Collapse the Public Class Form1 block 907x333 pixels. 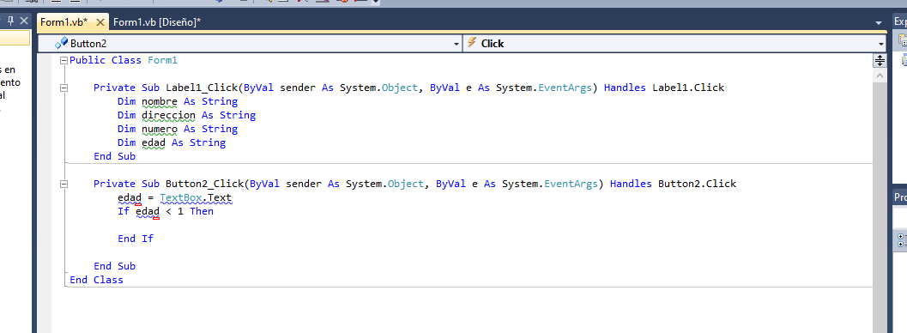point(63,60)
